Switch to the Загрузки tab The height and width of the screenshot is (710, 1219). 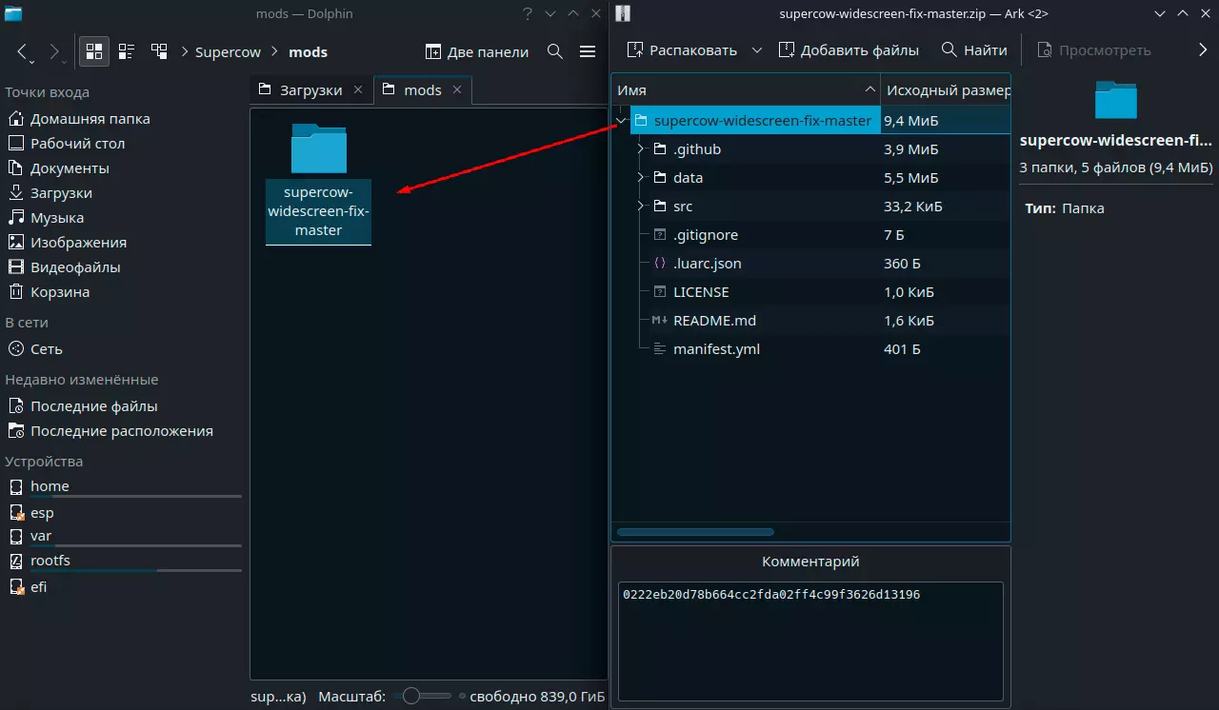tap(310, 90)
